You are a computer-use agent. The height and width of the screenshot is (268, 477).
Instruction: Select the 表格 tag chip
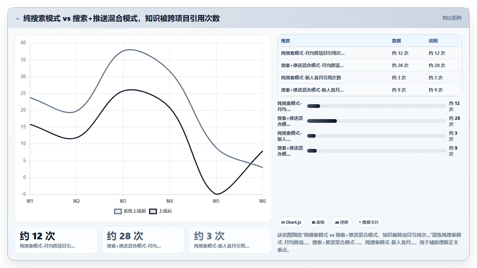[318, 222]
